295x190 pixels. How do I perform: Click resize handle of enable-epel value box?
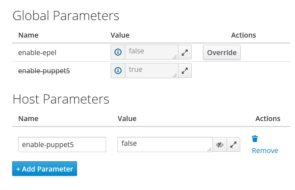click(x=175, y=57)
